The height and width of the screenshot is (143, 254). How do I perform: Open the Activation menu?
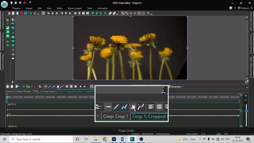[102, 8]
